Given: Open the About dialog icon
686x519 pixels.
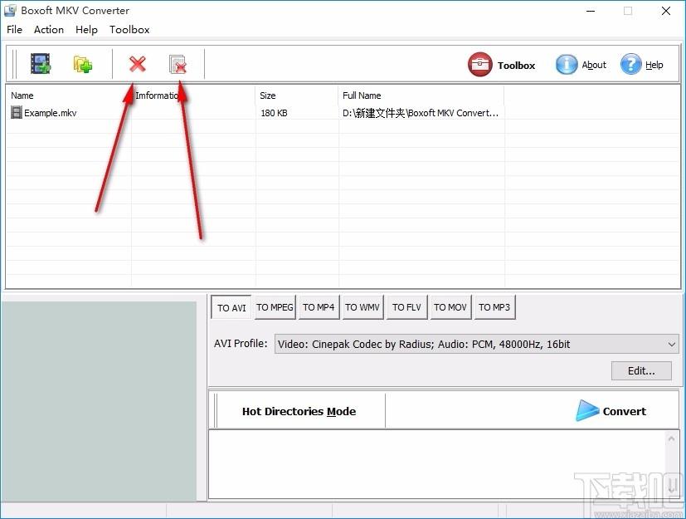Looking at the screenshot, I should [567, 65].
